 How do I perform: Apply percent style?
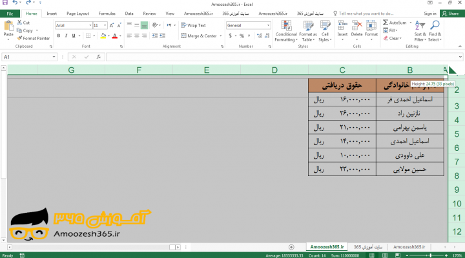tap(242, 36)
